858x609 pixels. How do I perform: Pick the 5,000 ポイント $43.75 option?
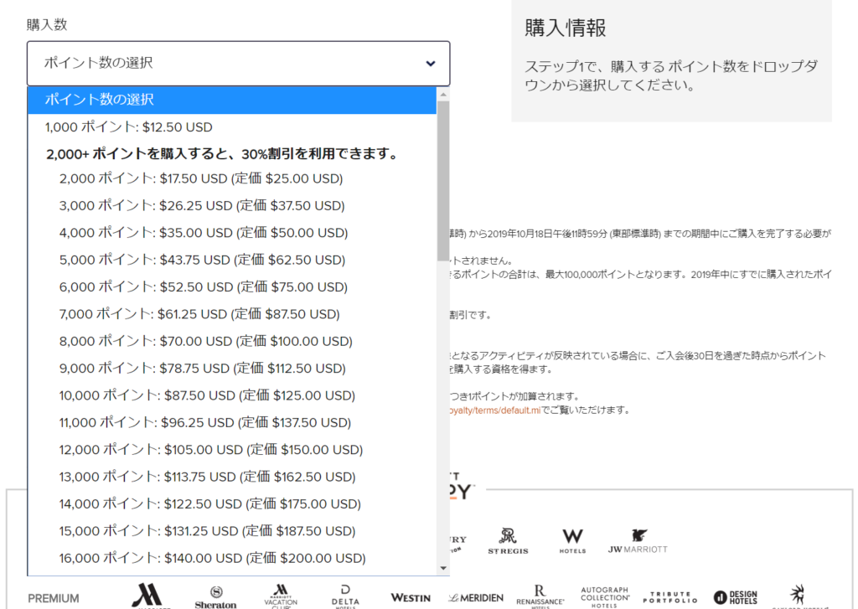tap(203, 260)
